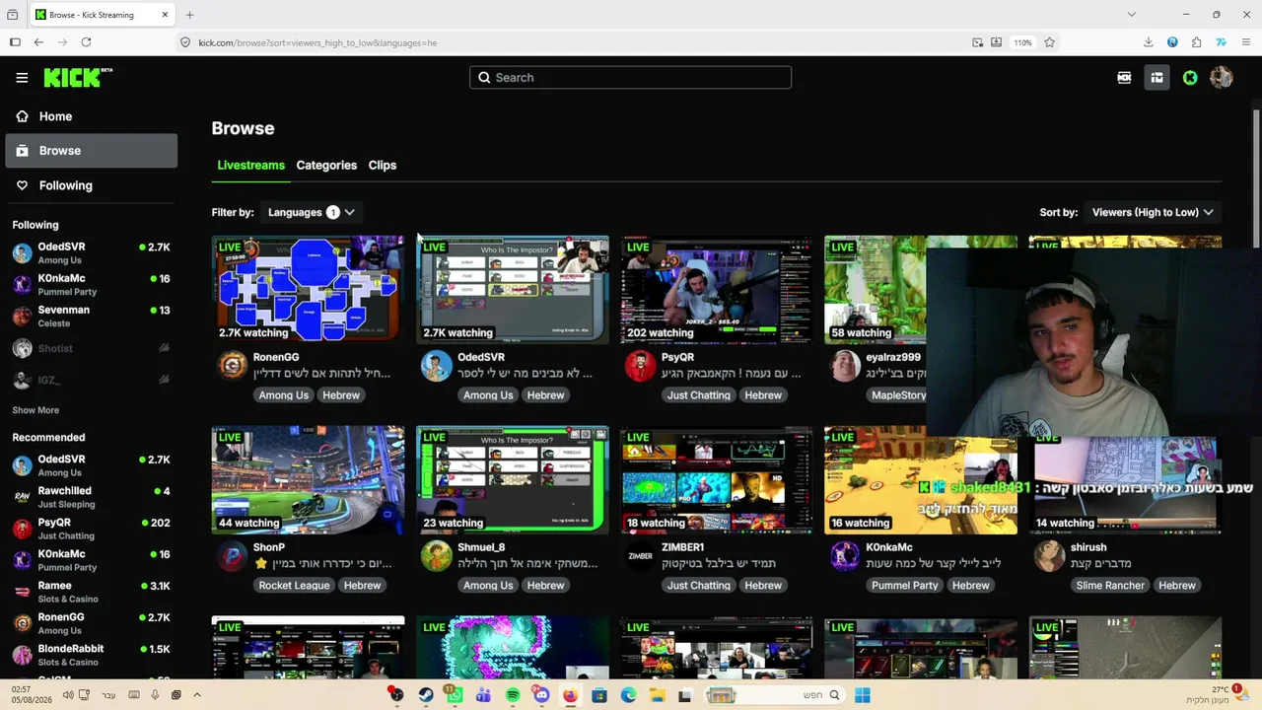Image resolution: width=1262 pixels, height=710 pixels.
Task: Click the Just Chatting tag under PsyQR
Action: tap(699, 395)
